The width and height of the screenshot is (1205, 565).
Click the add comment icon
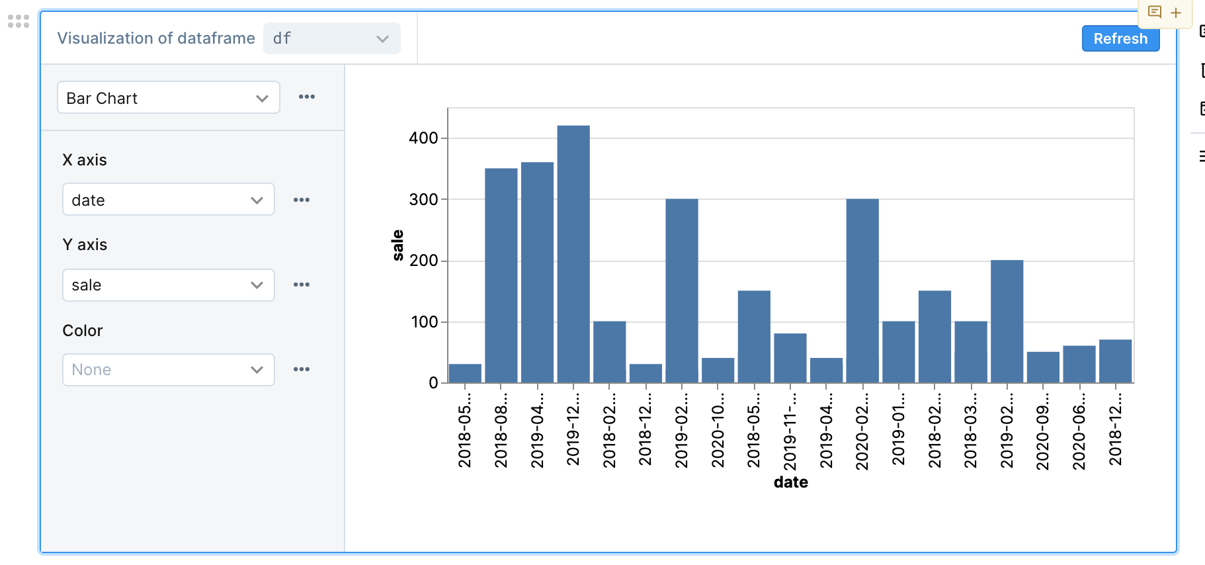1155,12
